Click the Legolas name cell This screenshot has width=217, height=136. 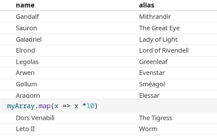(27, 62)
